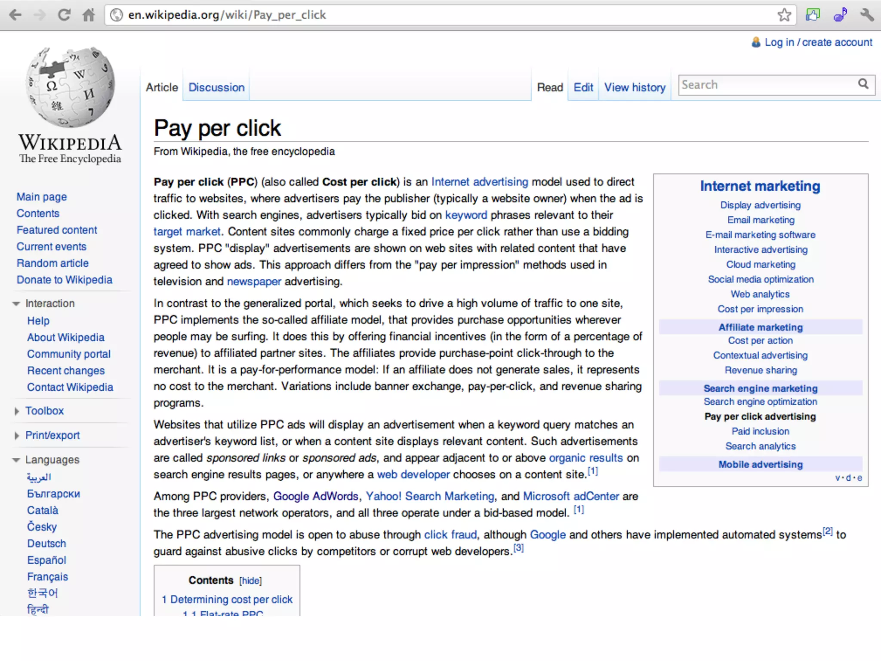The image size is (881, 661).
Task: Click the browser forward arrow
Action: pos(40,15)
